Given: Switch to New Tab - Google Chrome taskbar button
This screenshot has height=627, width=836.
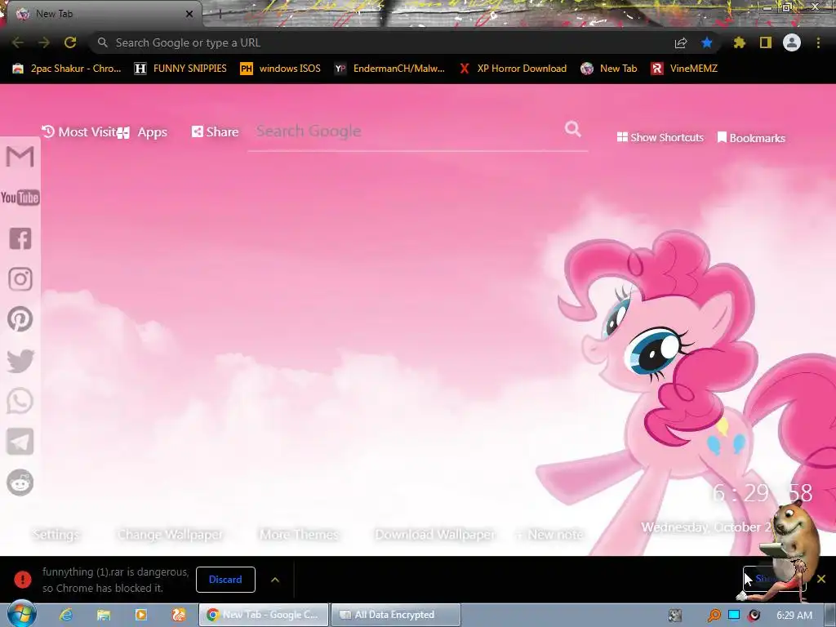Looking at the screenshot, I should [x=264, y=615].
